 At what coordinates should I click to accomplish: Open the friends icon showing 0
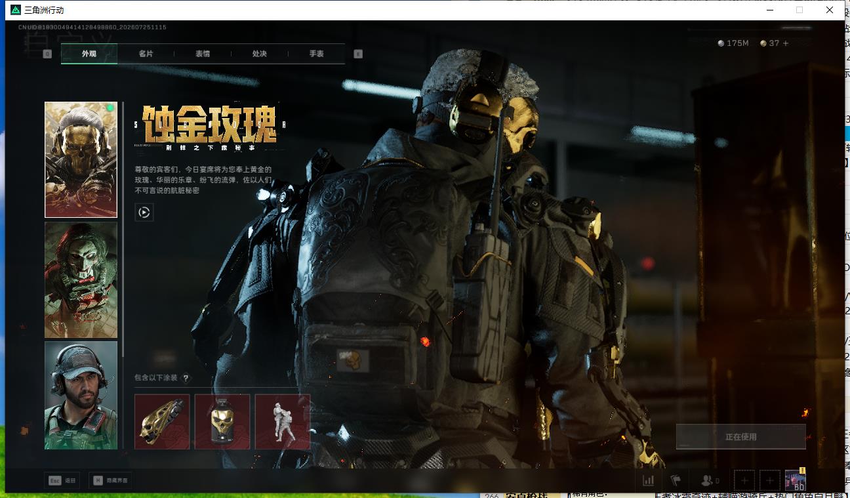710,480
